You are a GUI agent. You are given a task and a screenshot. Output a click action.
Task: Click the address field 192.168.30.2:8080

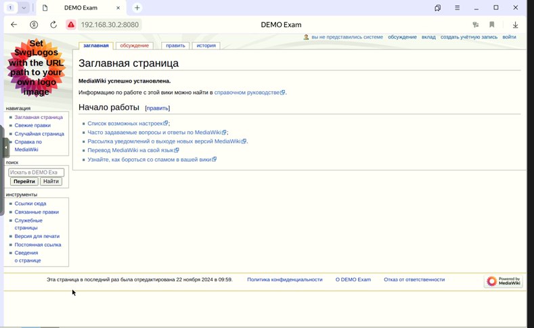pyautogui.click(x=110, y=24)
